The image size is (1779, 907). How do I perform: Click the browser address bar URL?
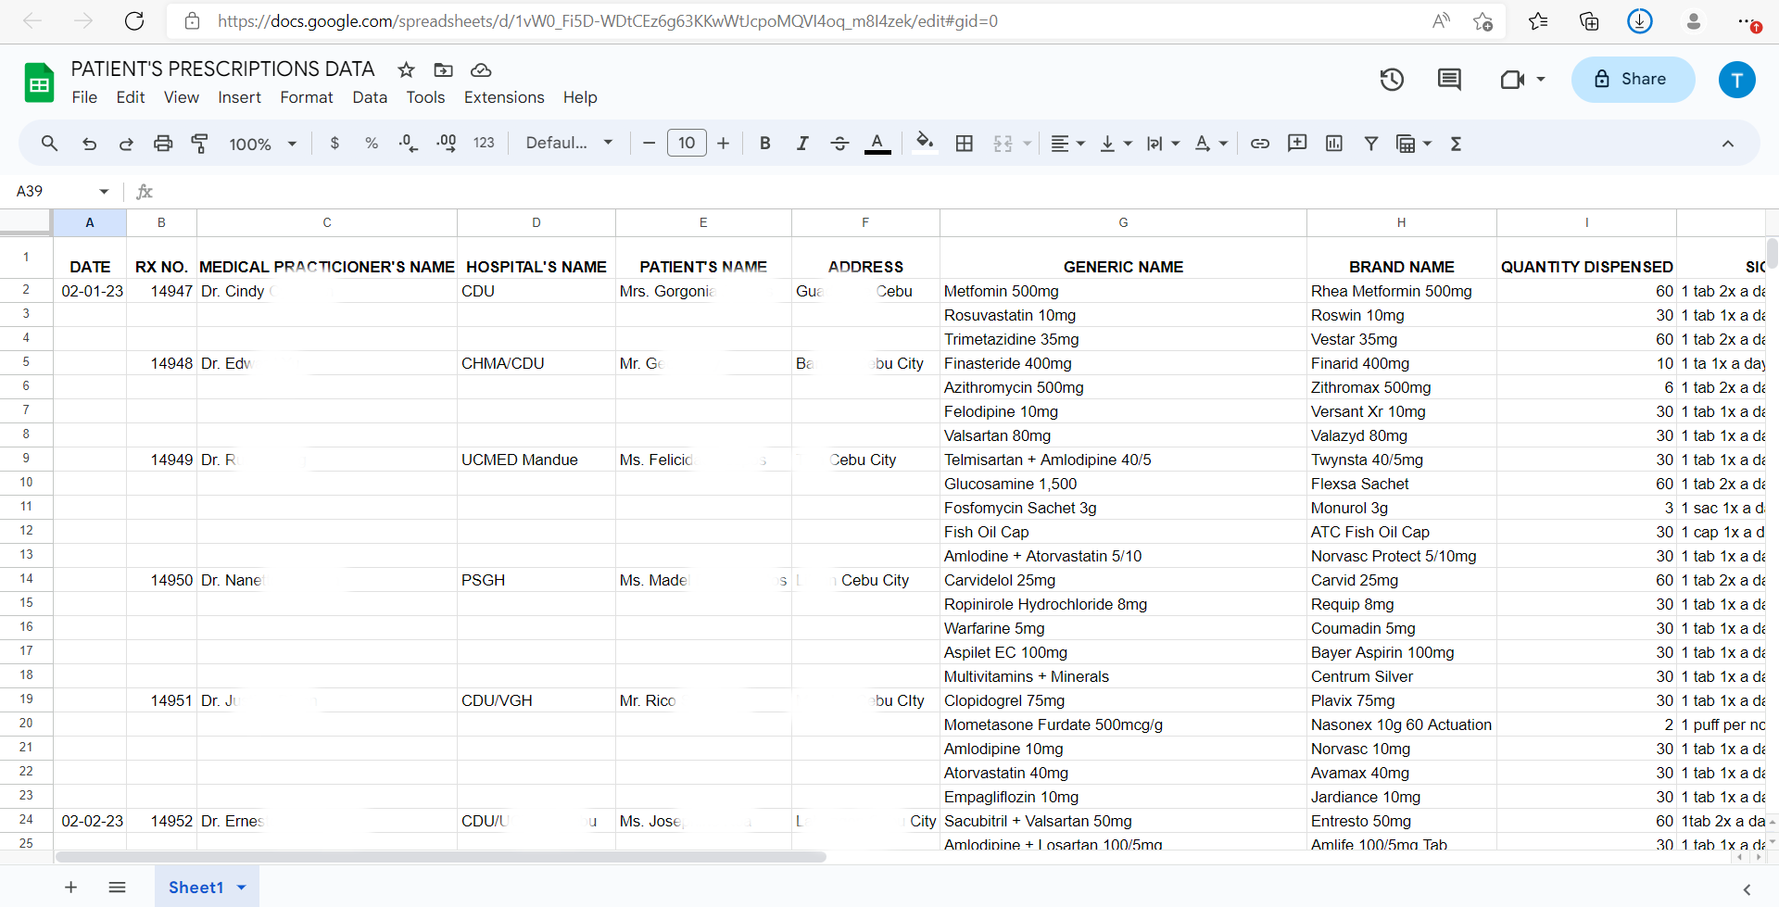tap(608, 21)
